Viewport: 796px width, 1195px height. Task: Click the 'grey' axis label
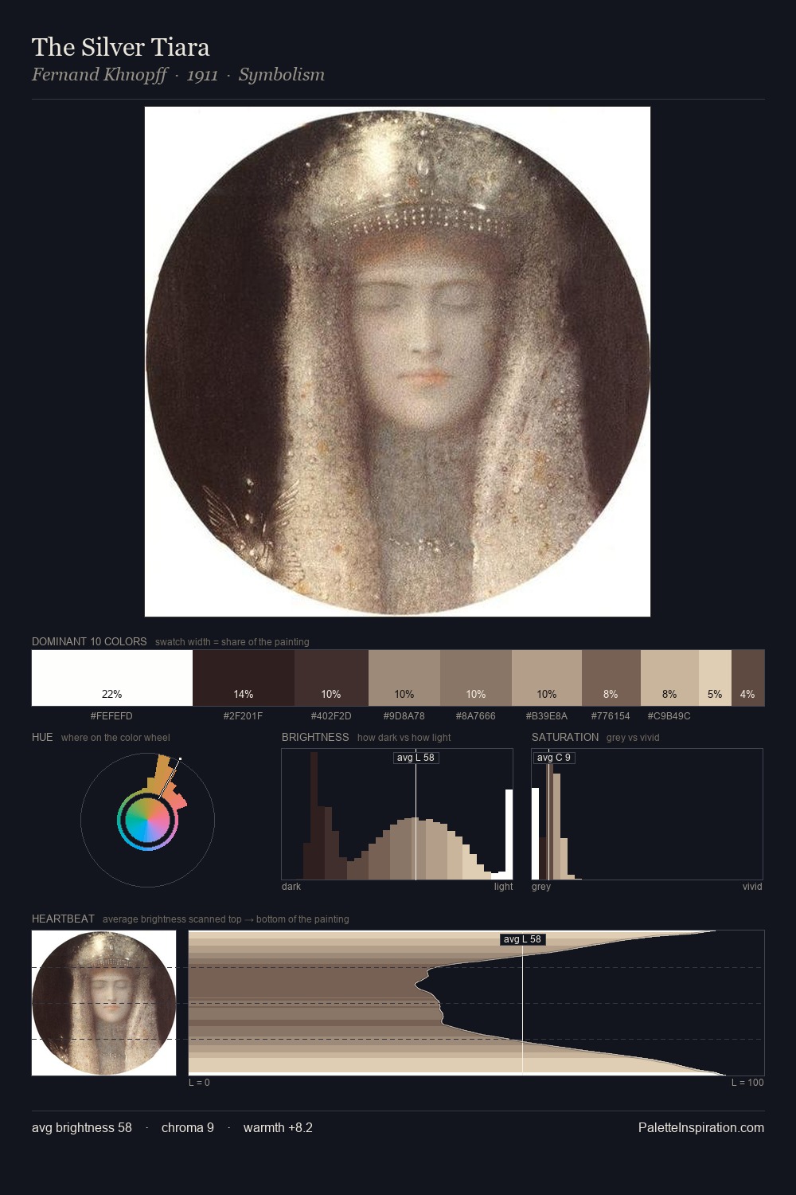coord(541,887)
